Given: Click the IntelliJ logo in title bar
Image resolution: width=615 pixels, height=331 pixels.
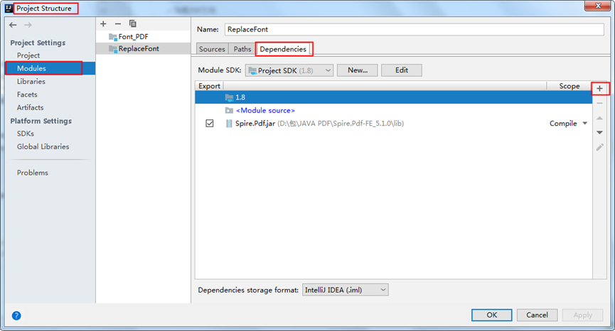Looking at the screenshot, I should click(9, 9).
